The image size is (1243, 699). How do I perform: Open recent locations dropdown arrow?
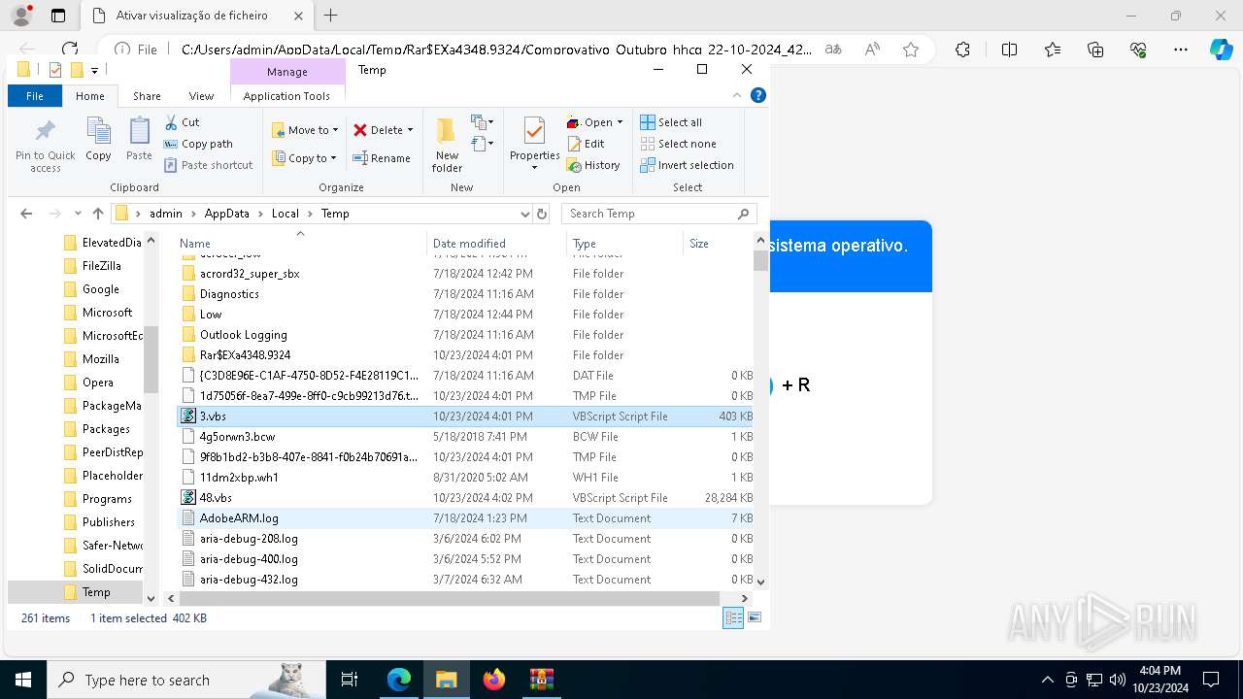78,214
